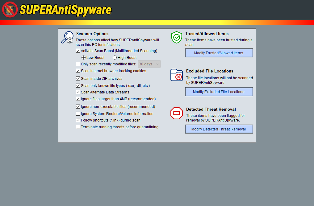Screen dimensions: 314x206
Task: Click the Scanner Options magnifier gear icon
Action: 67,37
